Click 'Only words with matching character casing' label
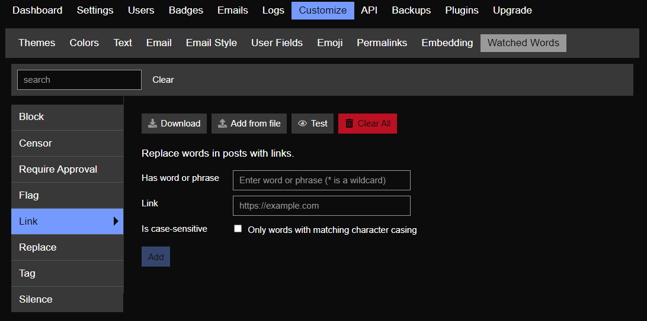 tap(332, 230)
